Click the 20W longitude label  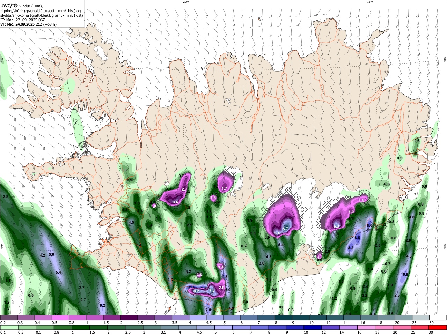[x=186, y=2]
